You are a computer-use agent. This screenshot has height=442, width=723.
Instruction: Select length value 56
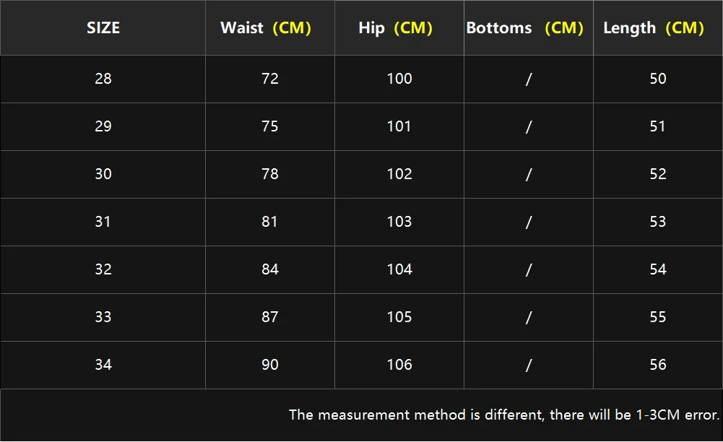point(658,365)
